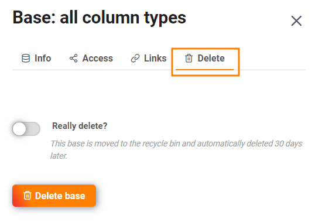
Task: Click the chain link icon beside Links
Action: [x=135, y=58]
